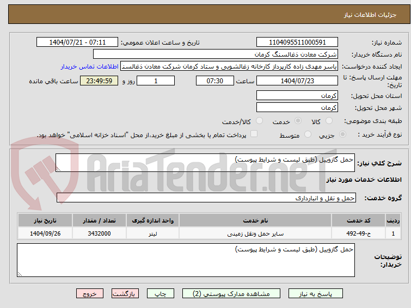
Task: Click the 'نام خدمت' column header
Action: click(x=255, y=220)
